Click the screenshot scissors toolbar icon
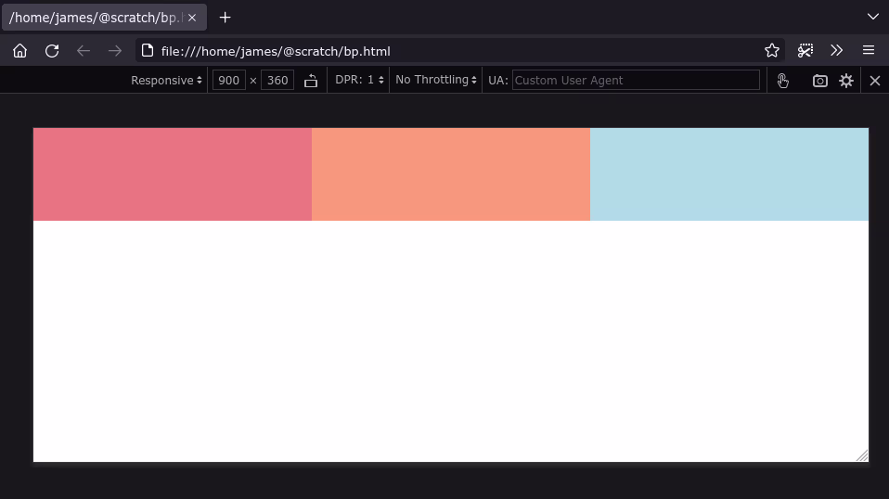This screenshot has height=499, width=889. [x=805, y=51]
